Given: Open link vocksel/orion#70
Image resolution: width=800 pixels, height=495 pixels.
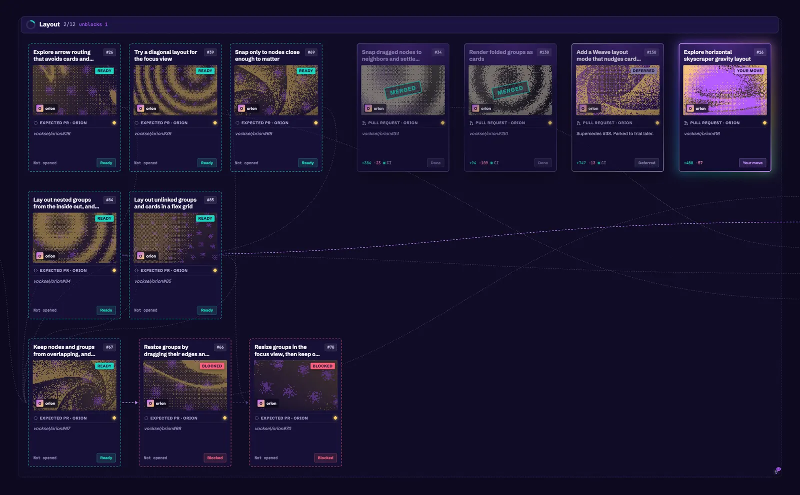Looking at the screenshot, I should pyautogui.click(x=273, y=429).
